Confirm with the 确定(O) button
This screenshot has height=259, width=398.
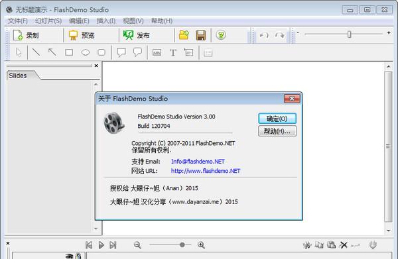[x=277, y=119]
